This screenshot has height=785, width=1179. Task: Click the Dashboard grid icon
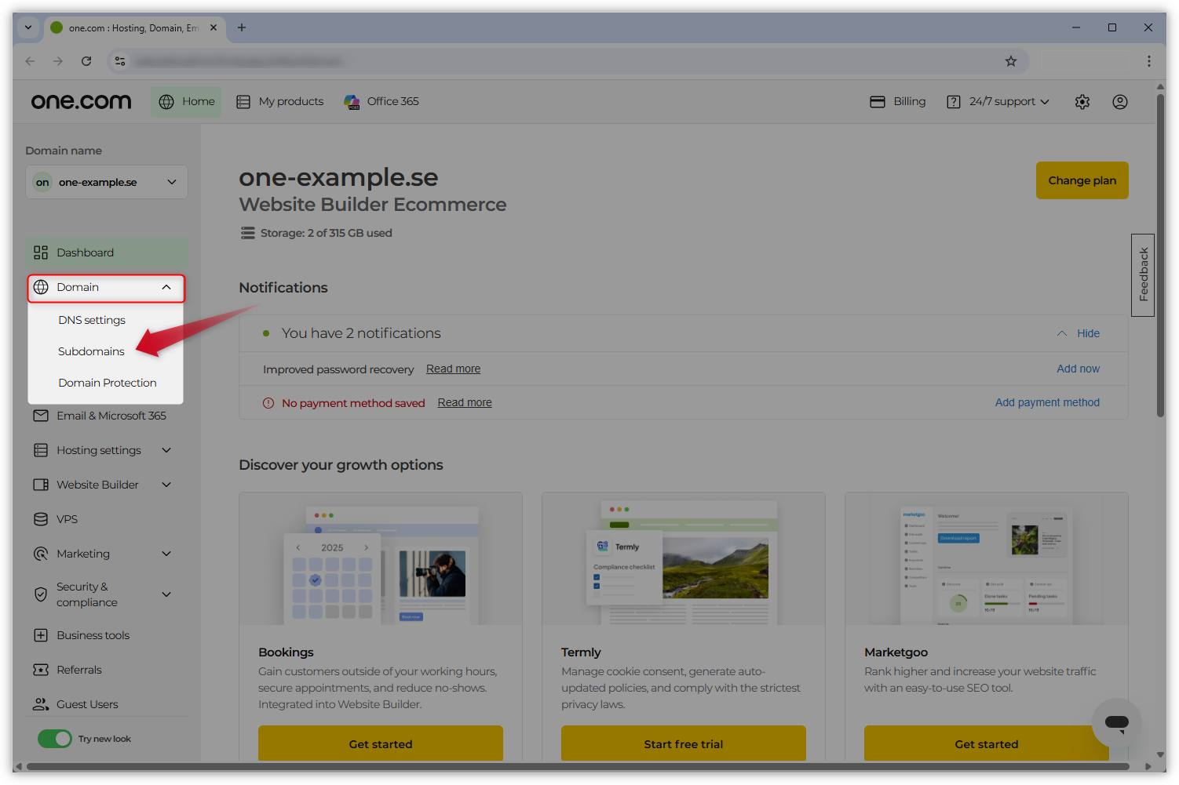tap(41, 253)
